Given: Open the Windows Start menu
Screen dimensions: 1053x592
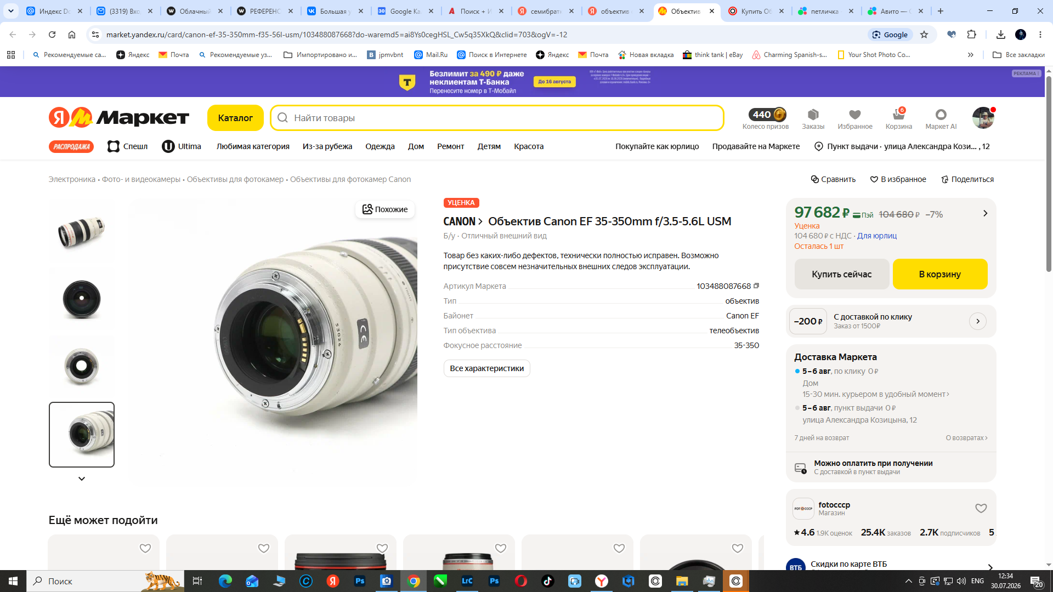Looking at the screenshot, I should [x=13, y=581].
